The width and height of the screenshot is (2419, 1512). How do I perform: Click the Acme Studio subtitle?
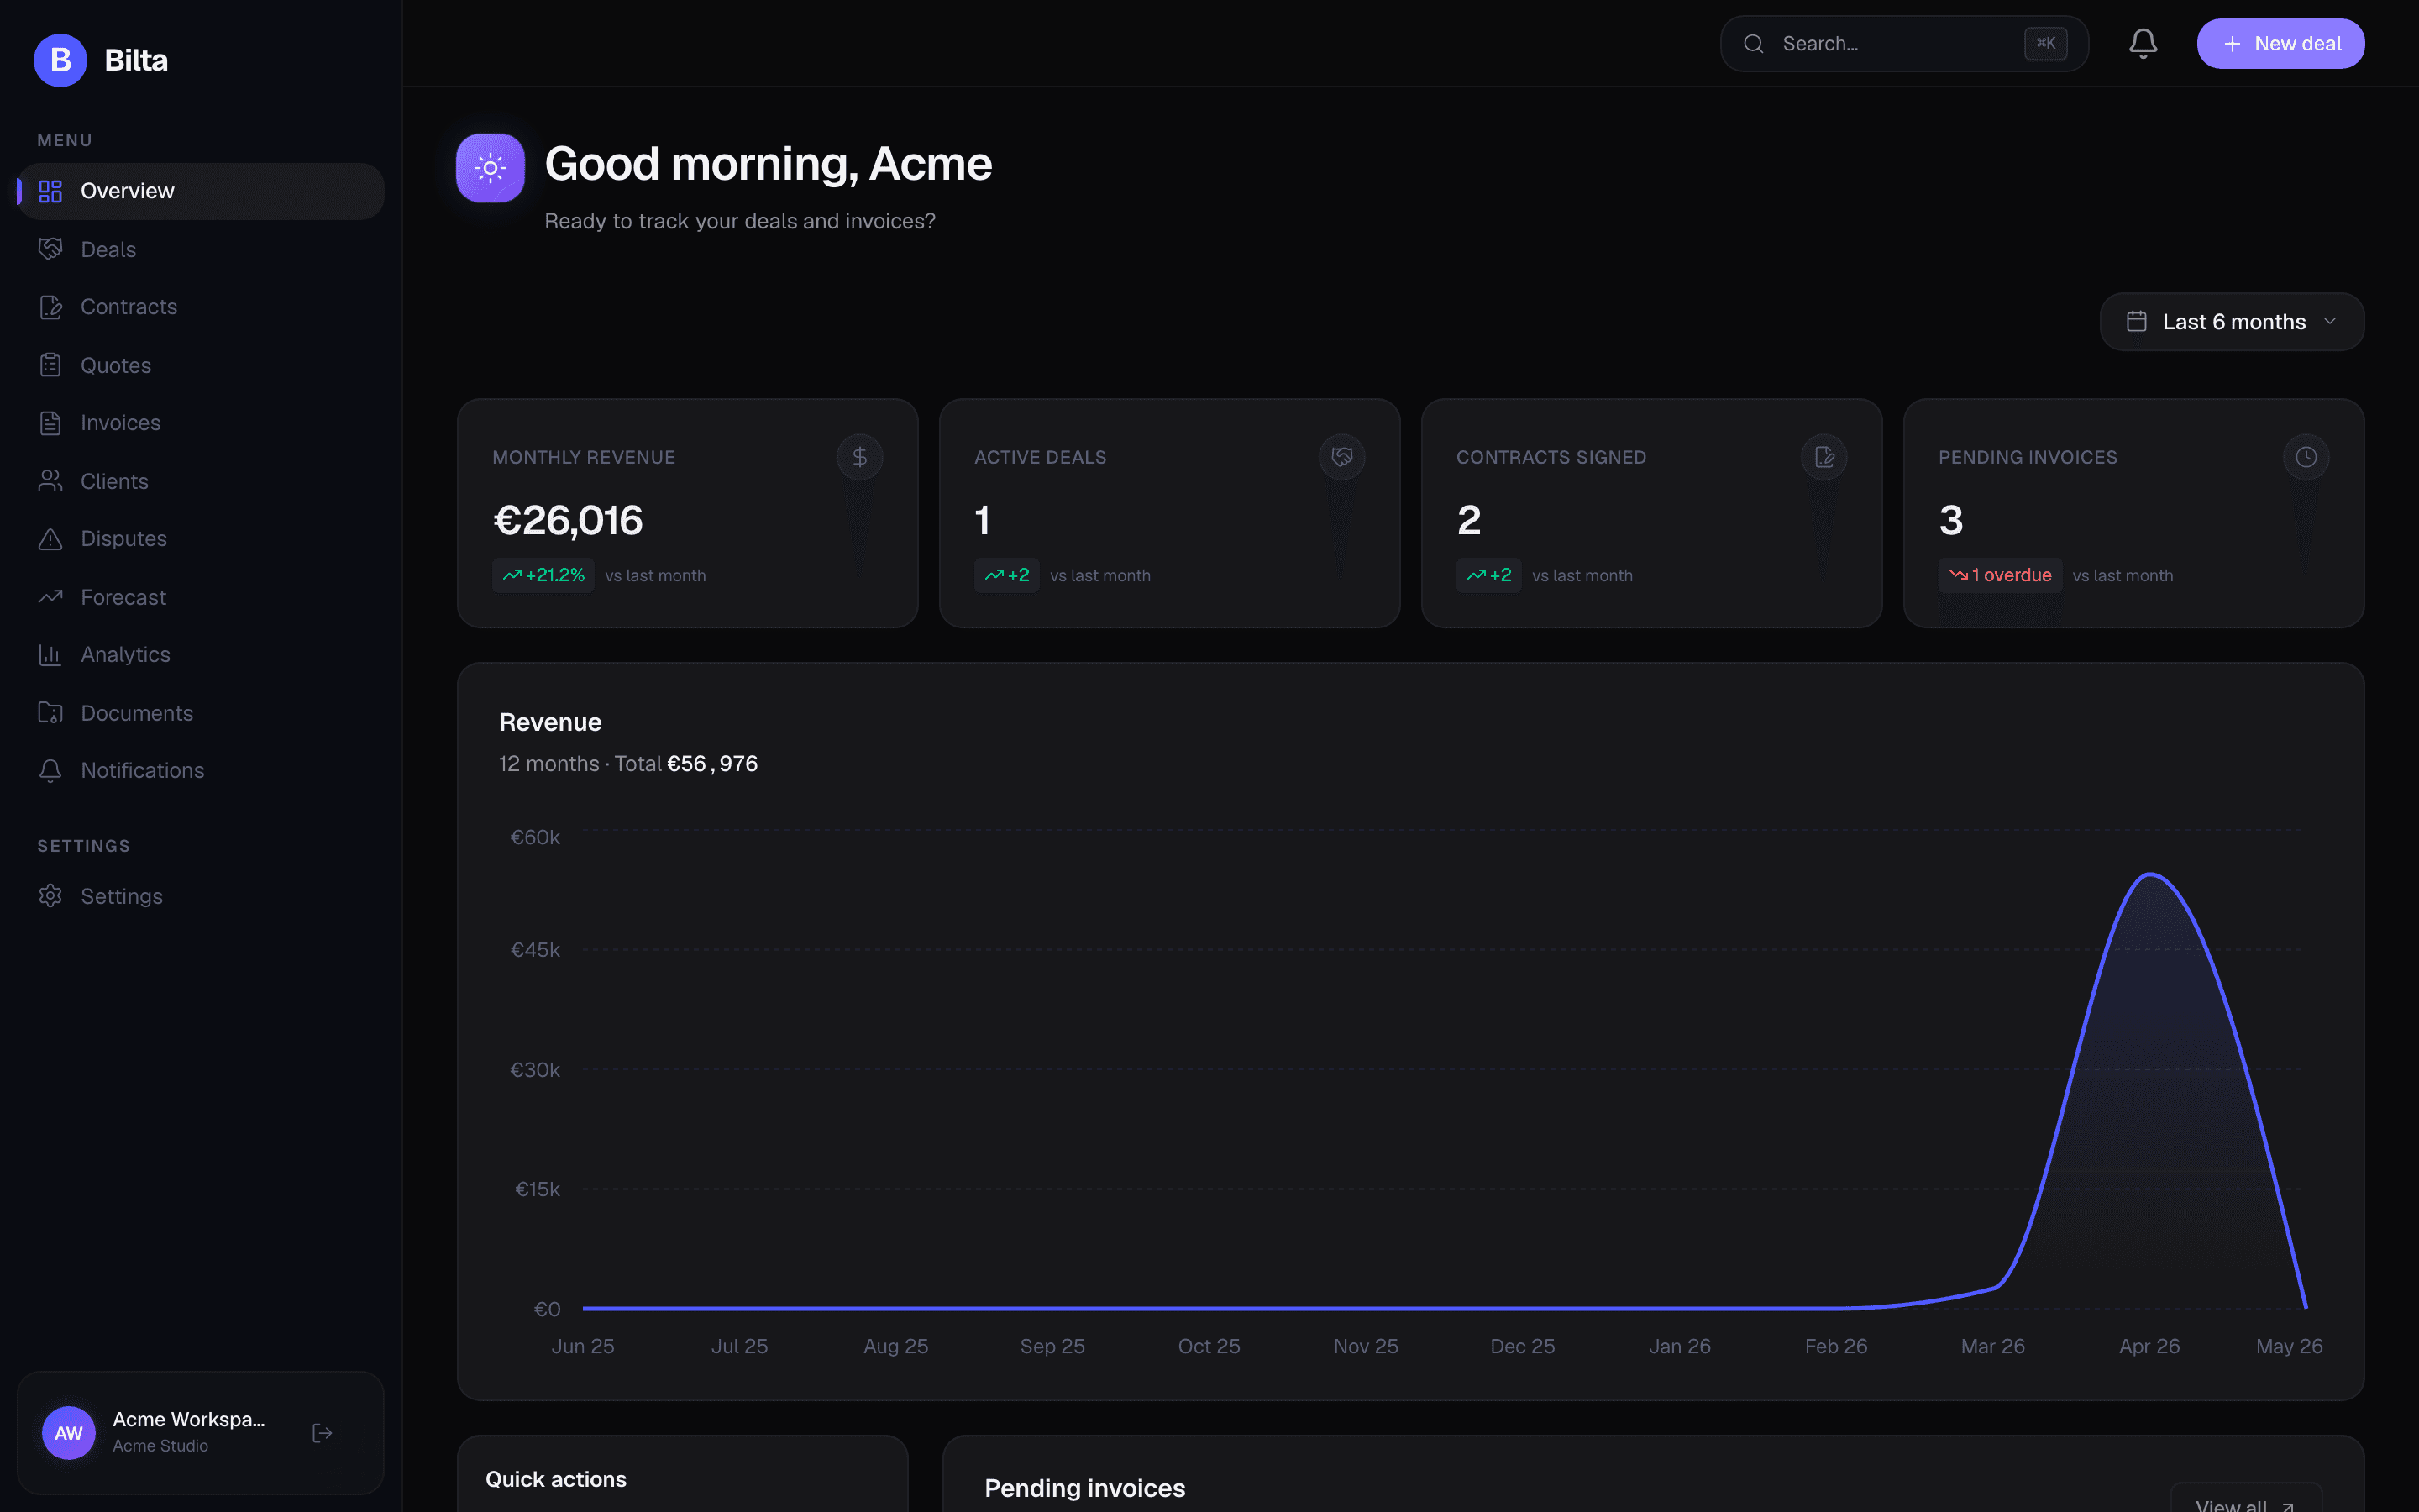point(160,1446)
